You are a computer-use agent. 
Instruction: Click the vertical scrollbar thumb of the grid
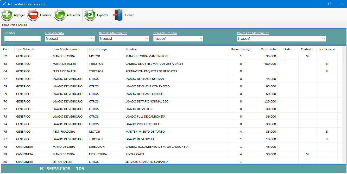(344, 58)
